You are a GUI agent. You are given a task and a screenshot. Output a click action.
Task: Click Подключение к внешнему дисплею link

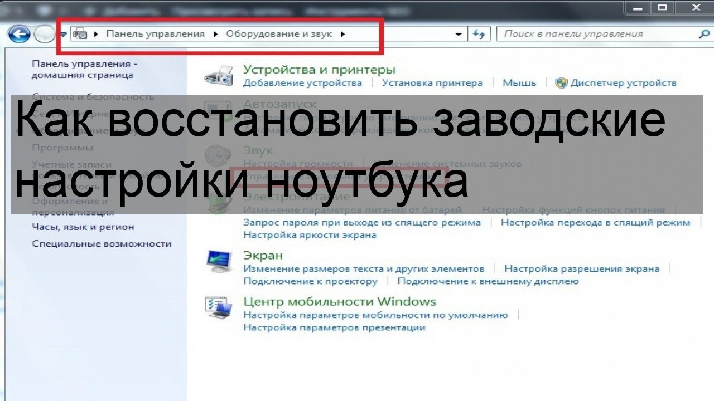coord(488,281)
